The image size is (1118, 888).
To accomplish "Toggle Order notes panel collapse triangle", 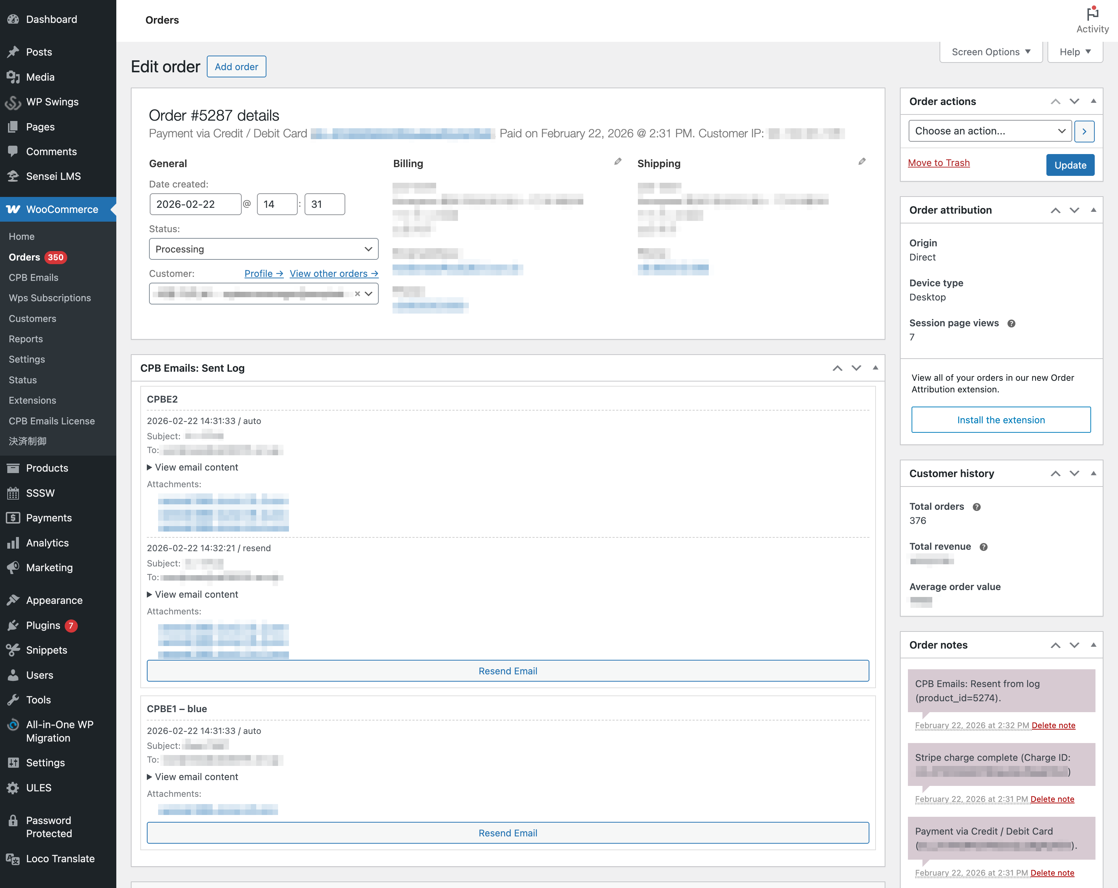I will [1094, 645].
